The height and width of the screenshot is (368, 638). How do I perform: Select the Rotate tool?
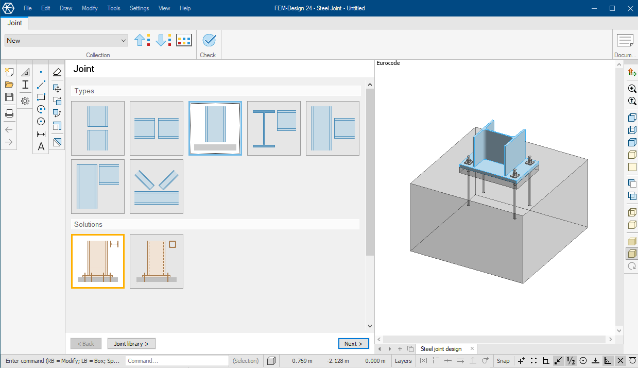pyautogui.click(x=57, y=113)
